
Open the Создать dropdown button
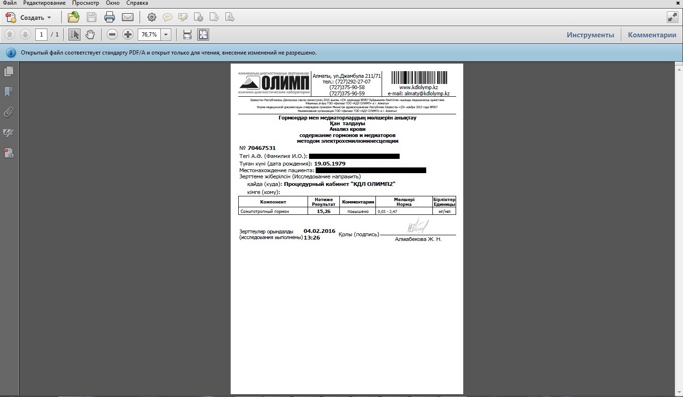pyautogui.click(x=28, y=18)
